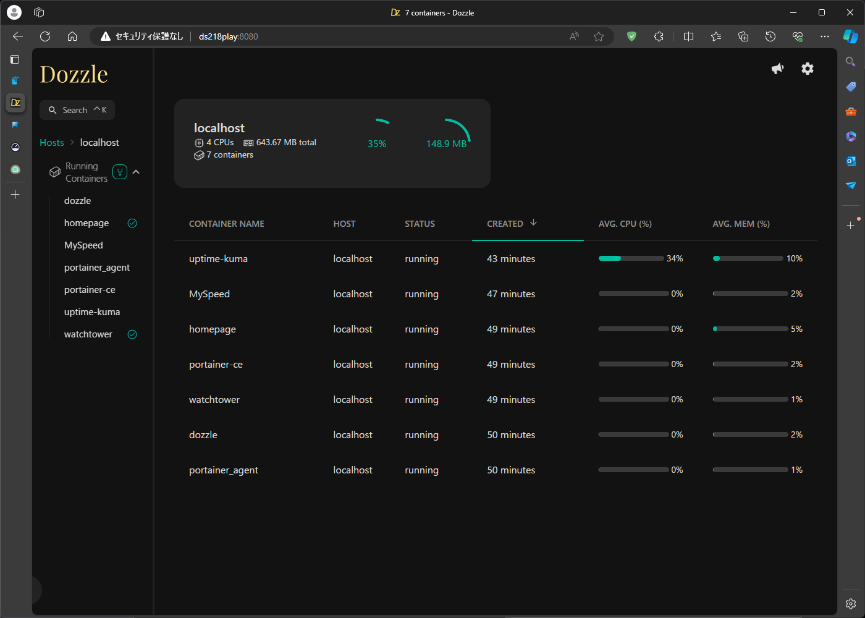Click the megaphone announcements icon in Dozzle
Image resolution: width=865 pixels, height=618 pixels.
(777, 69)
